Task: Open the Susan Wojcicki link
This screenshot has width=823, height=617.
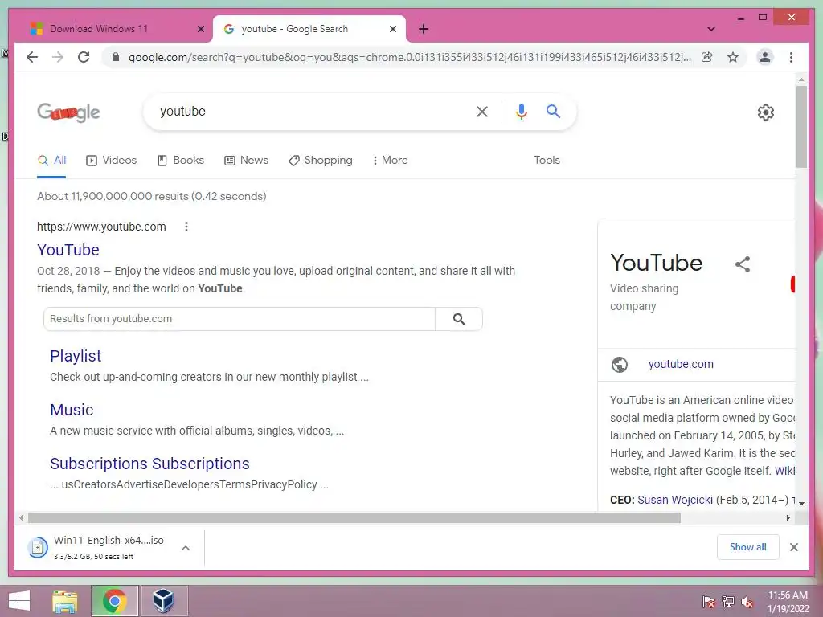Action: 675,500
